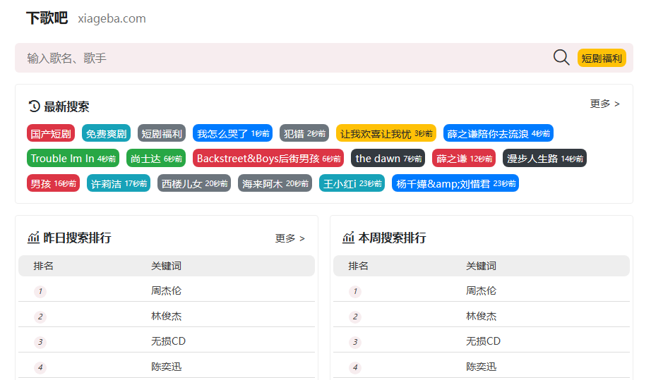Open 林俊杰 in this week's ranking

pos(481,316)
